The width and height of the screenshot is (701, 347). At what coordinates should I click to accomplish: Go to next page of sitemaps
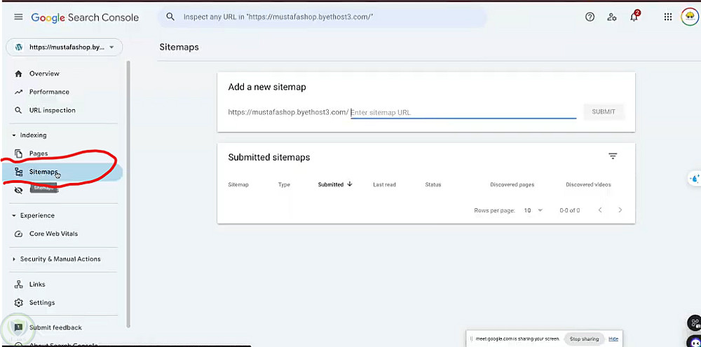click(x=620, y=210)
